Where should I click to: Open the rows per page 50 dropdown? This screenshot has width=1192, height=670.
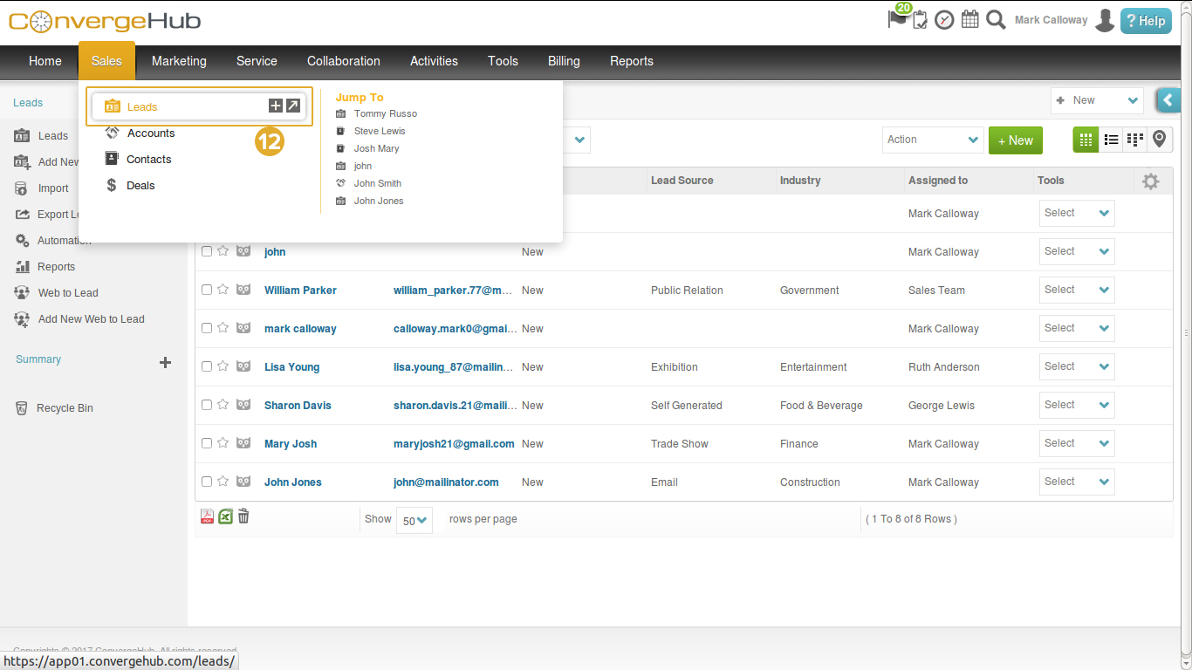[414, 520]
